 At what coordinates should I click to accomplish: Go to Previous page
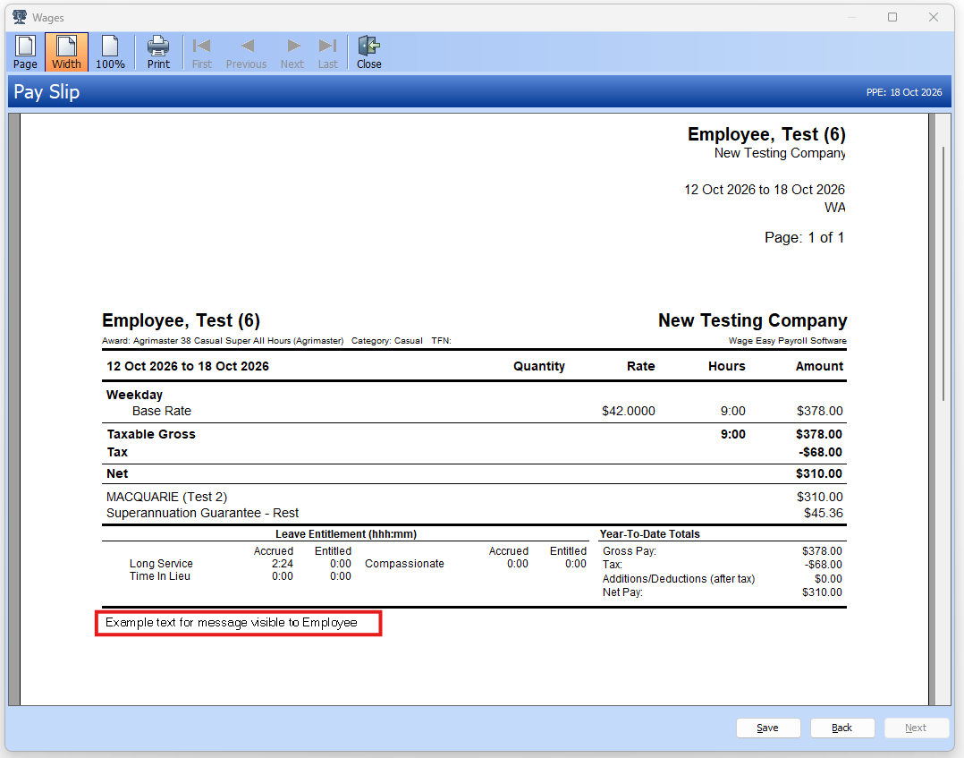pyautogui.click(x=247, y=52)
